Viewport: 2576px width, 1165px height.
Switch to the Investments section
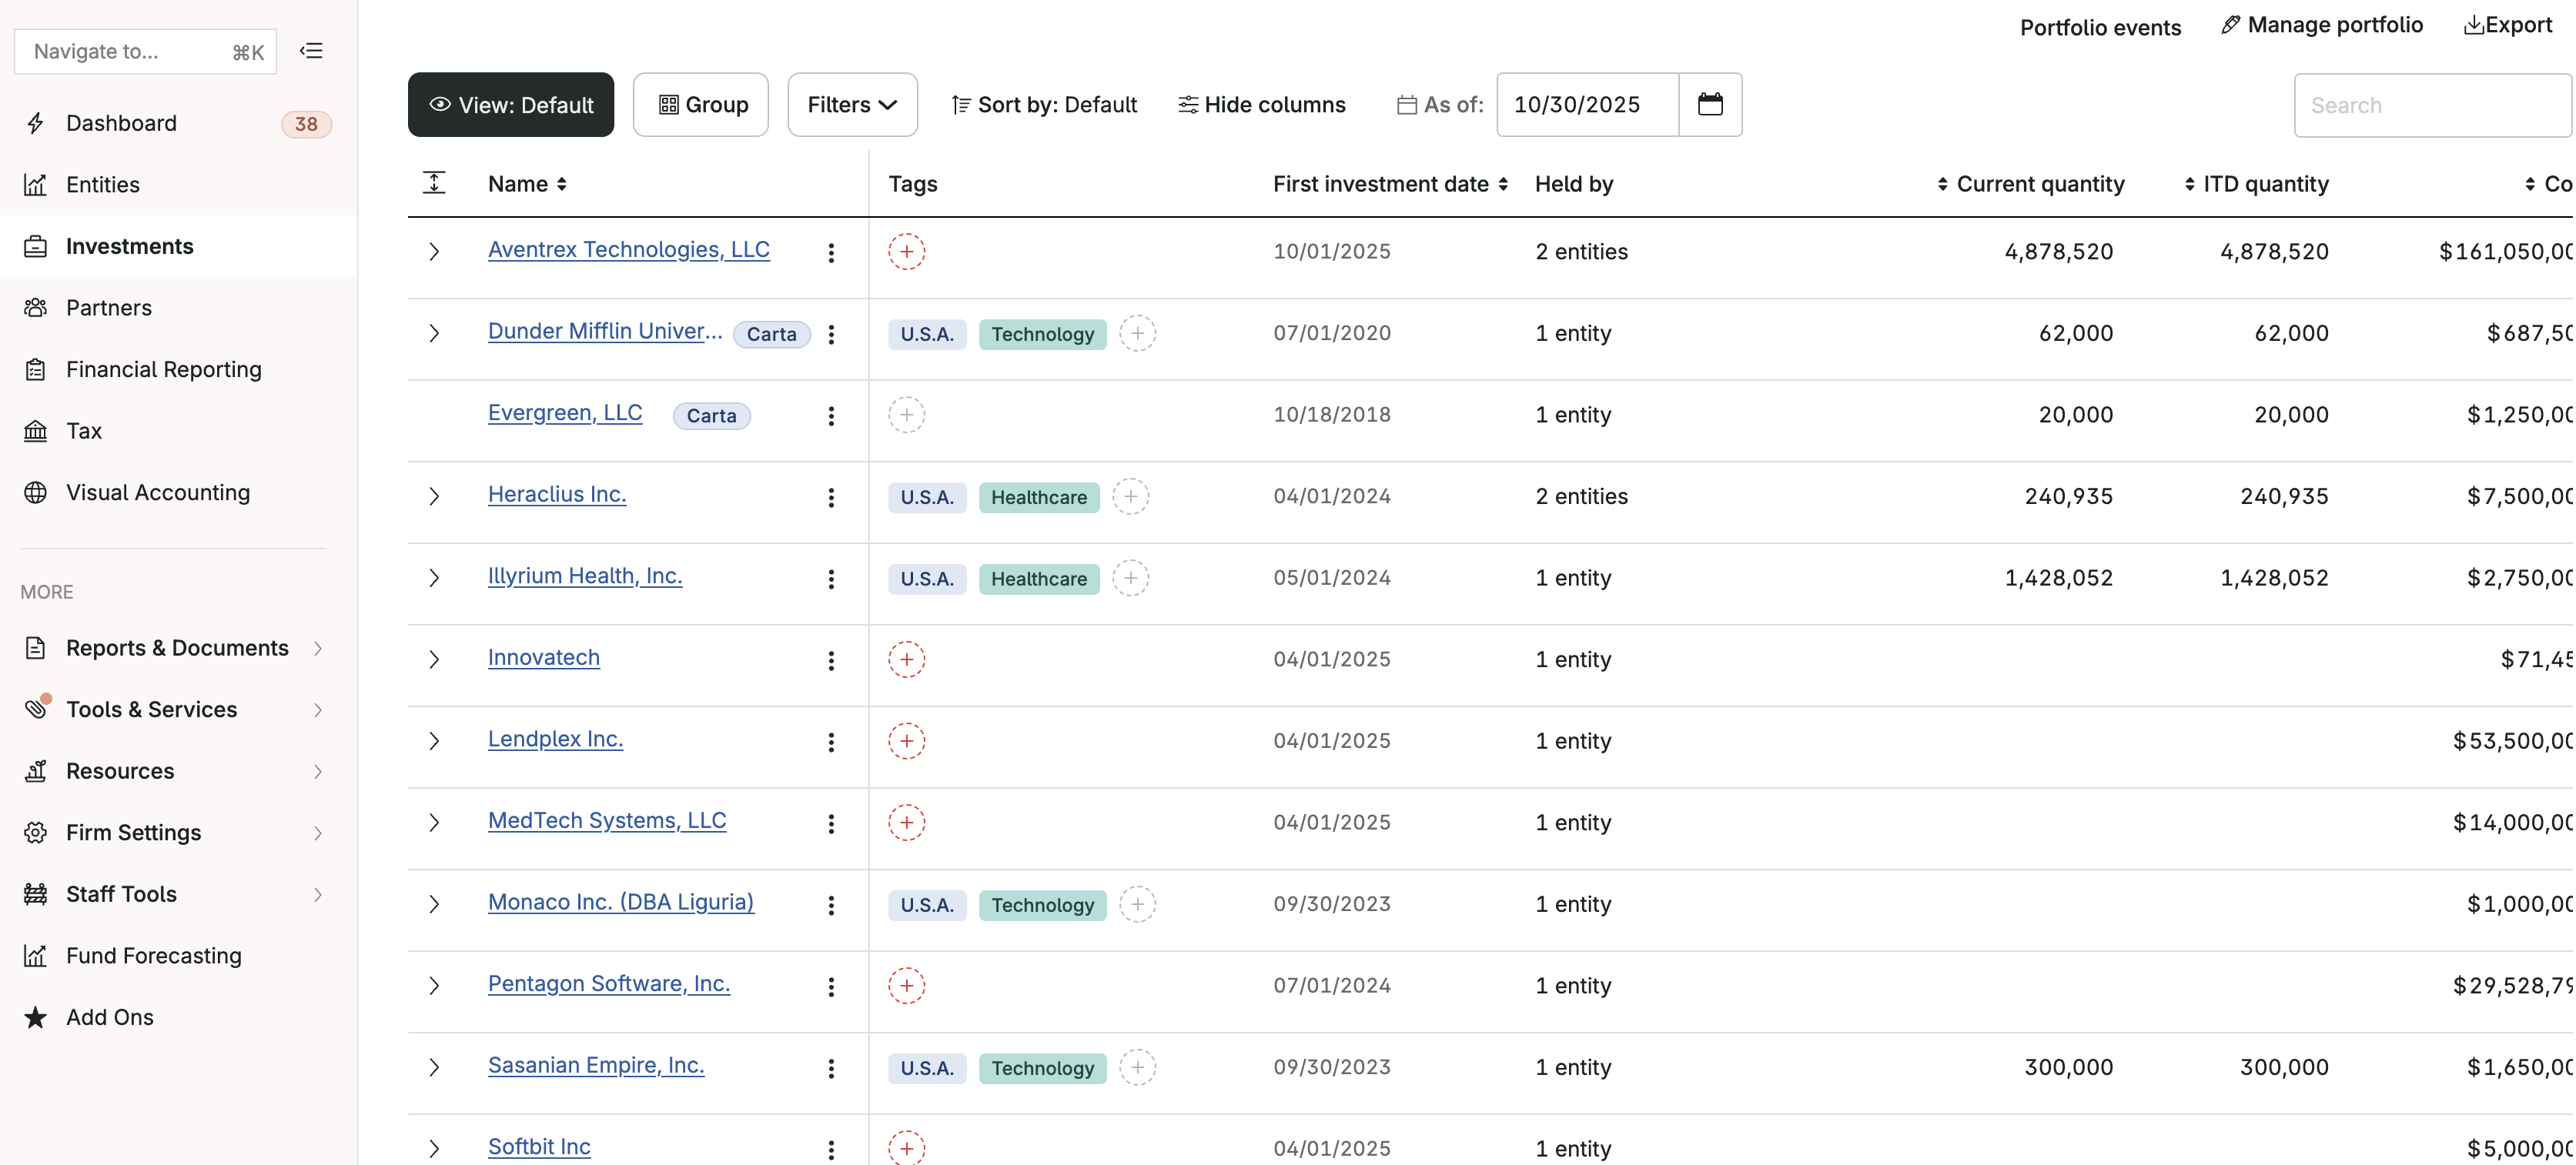(x=130, y=245)
